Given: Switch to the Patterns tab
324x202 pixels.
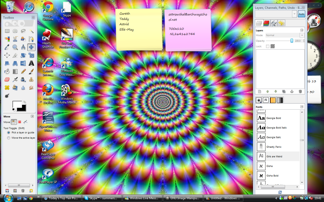Looking at the screenshot, I should point(273,100).
